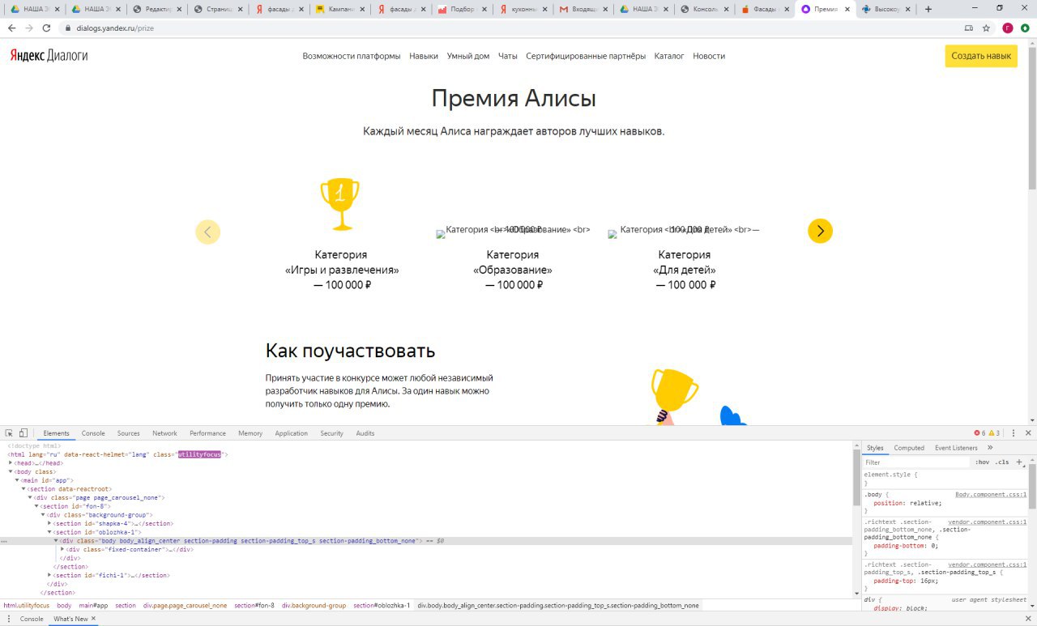The width and height of the screenshot is (1037, 626).
Task: Click the carousel previous arrow
Action: [207, 232]
